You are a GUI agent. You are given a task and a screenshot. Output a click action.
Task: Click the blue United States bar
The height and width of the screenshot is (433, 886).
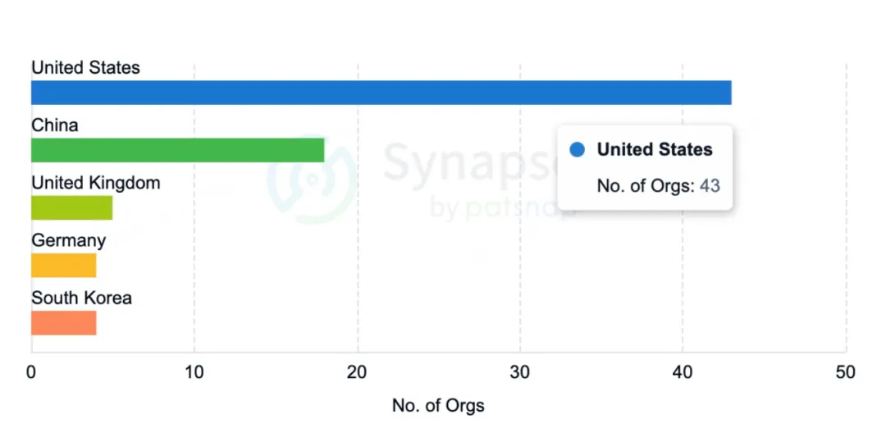(381, 93)
